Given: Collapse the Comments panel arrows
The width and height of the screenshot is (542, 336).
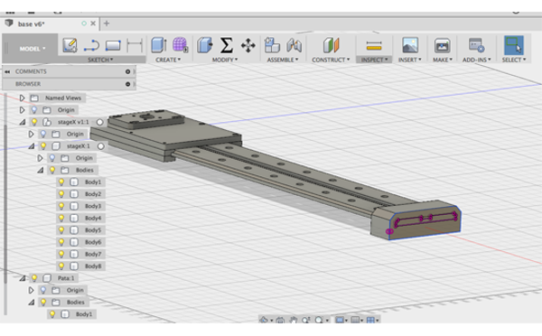Looking at the screenshot, I should click(7, 71).
